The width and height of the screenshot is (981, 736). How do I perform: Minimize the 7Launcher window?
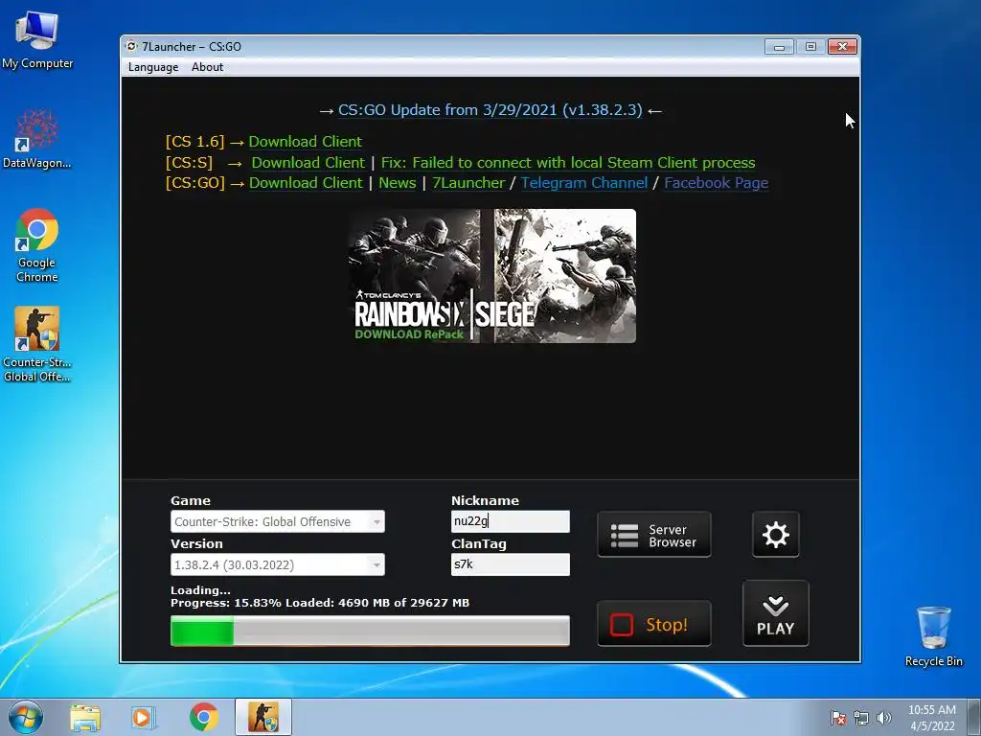779,47
